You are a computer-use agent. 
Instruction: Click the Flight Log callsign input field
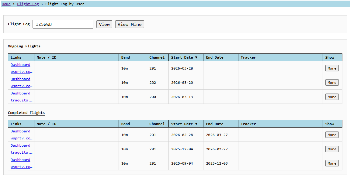[63, 24]
